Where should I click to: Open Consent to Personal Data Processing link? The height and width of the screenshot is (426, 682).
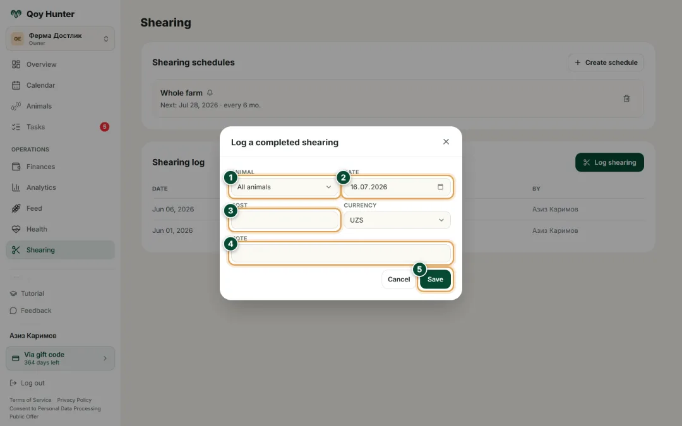55,408
